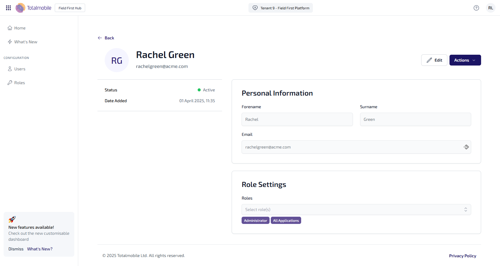Open the apps grid launcher icon
Screen dimensions: 500x266
pos(8,8)
